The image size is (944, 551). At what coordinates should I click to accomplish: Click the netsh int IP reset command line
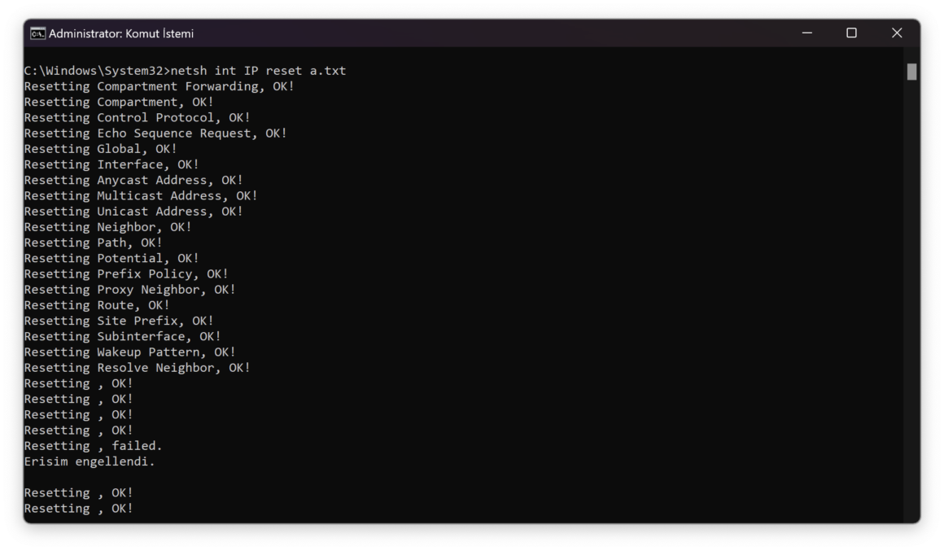(185, 71)
